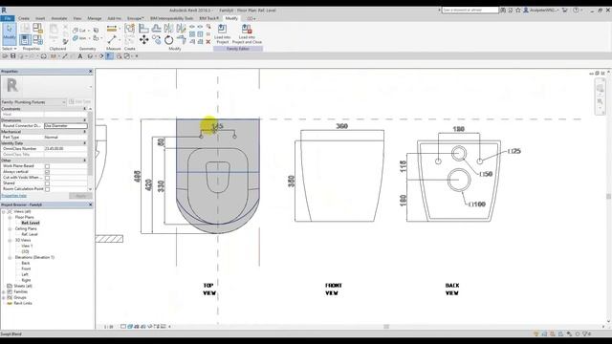
Task: Toggle the Shared checkbox
Action: (x=47, y=183)
